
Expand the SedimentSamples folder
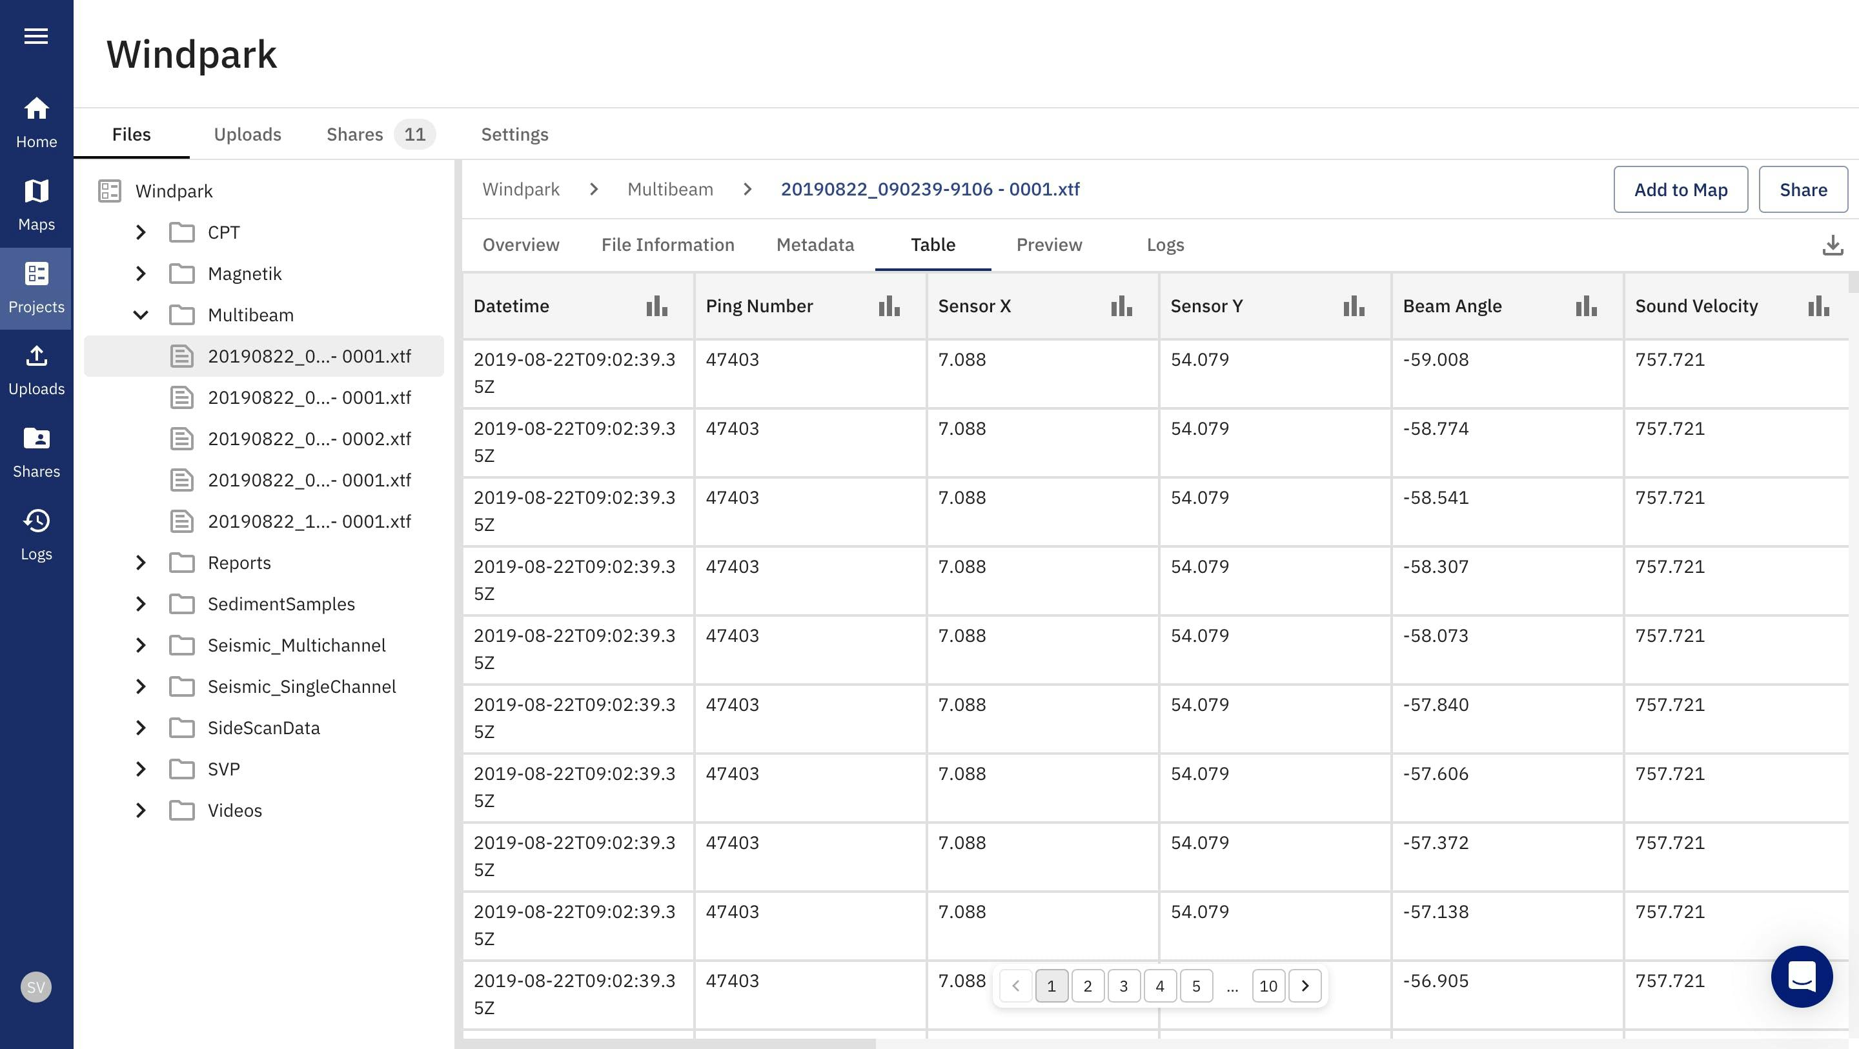click(141, 604)
